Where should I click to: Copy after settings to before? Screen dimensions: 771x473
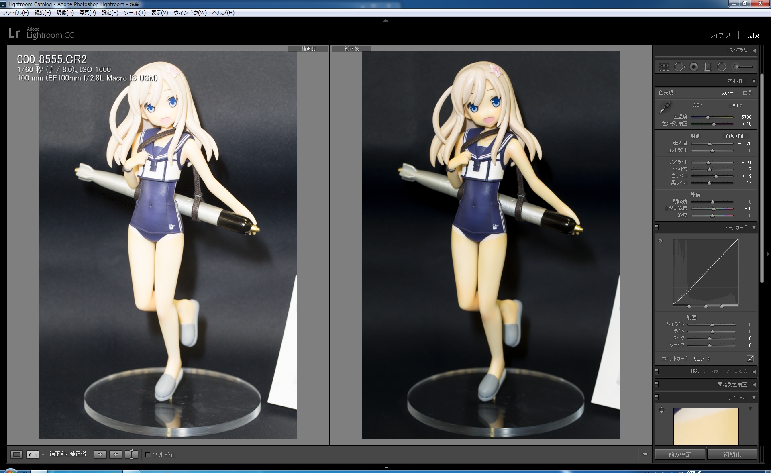[116, 454]
